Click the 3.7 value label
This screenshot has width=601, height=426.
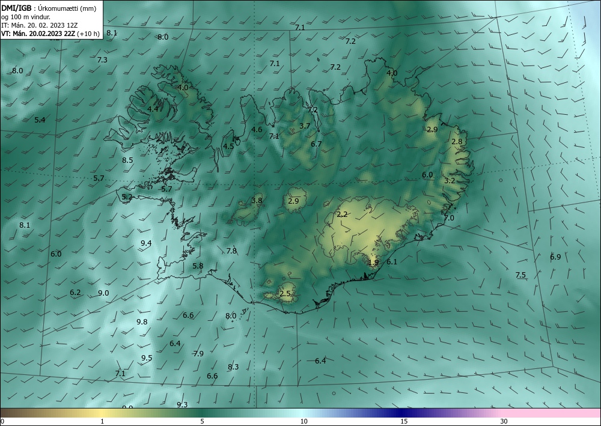[305, 126]
